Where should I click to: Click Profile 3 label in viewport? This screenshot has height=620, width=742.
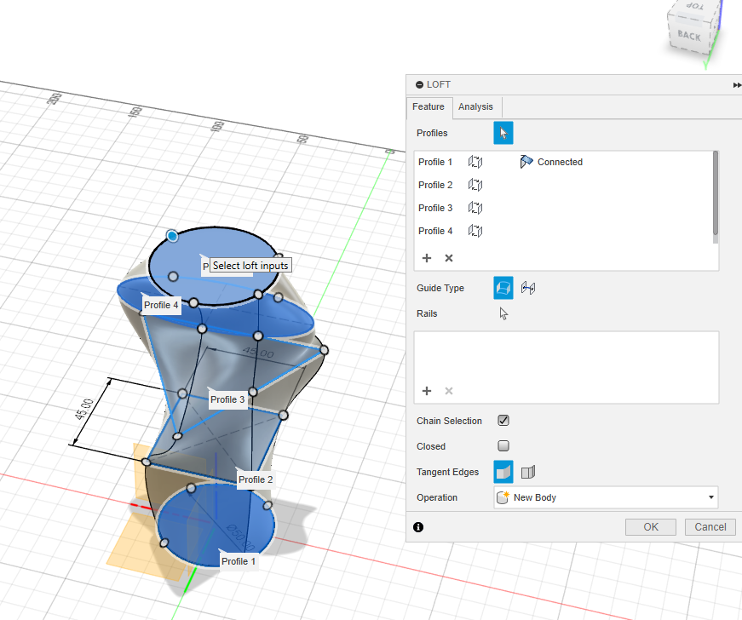227,399
